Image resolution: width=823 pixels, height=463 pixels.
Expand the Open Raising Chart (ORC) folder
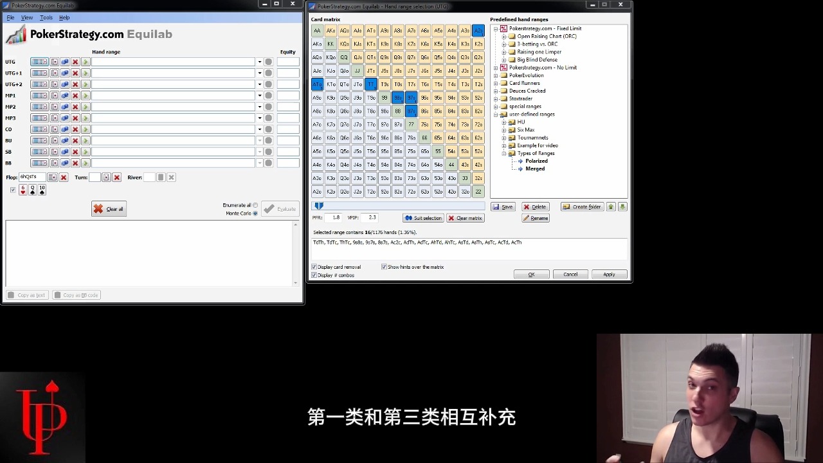[x=504, y=36]
